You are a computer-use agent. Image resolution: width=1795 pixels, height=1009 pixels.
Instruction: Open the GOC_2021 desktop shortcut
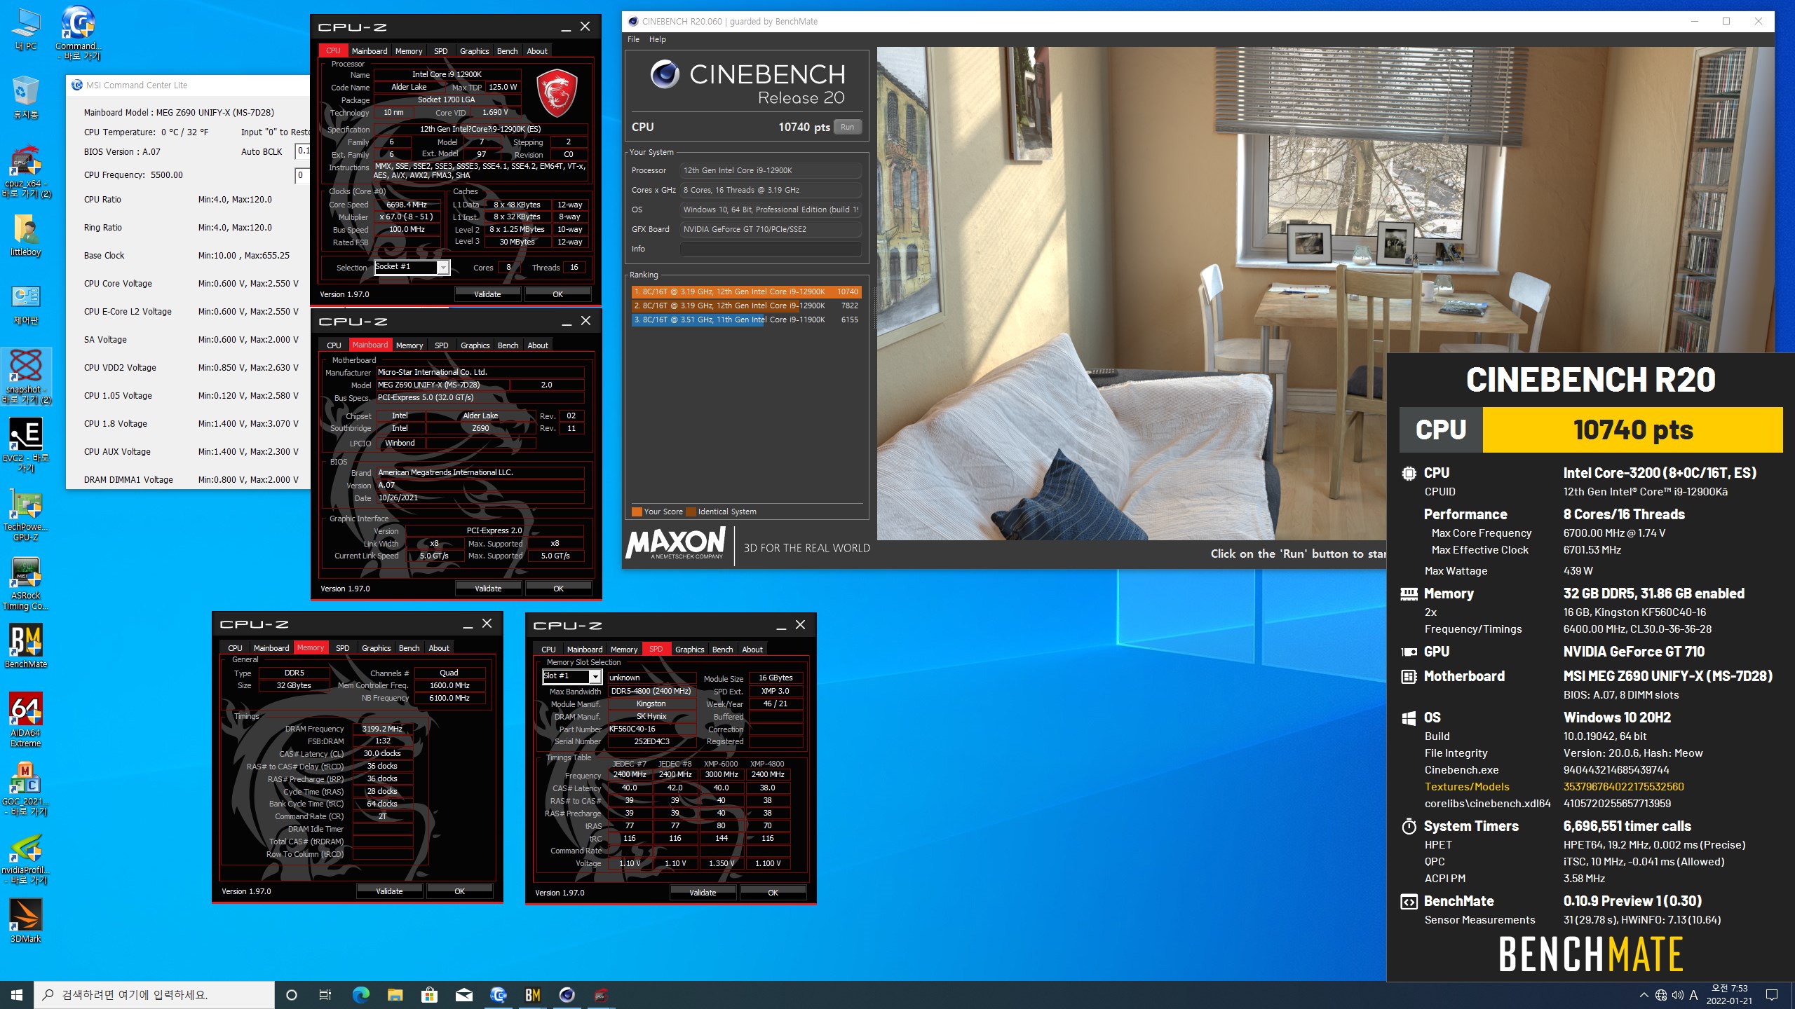[x=26, y=788]
